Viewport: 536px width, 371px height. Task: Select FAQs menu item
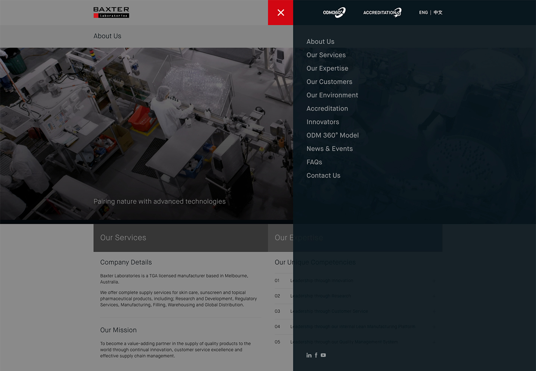pos(314,163)
